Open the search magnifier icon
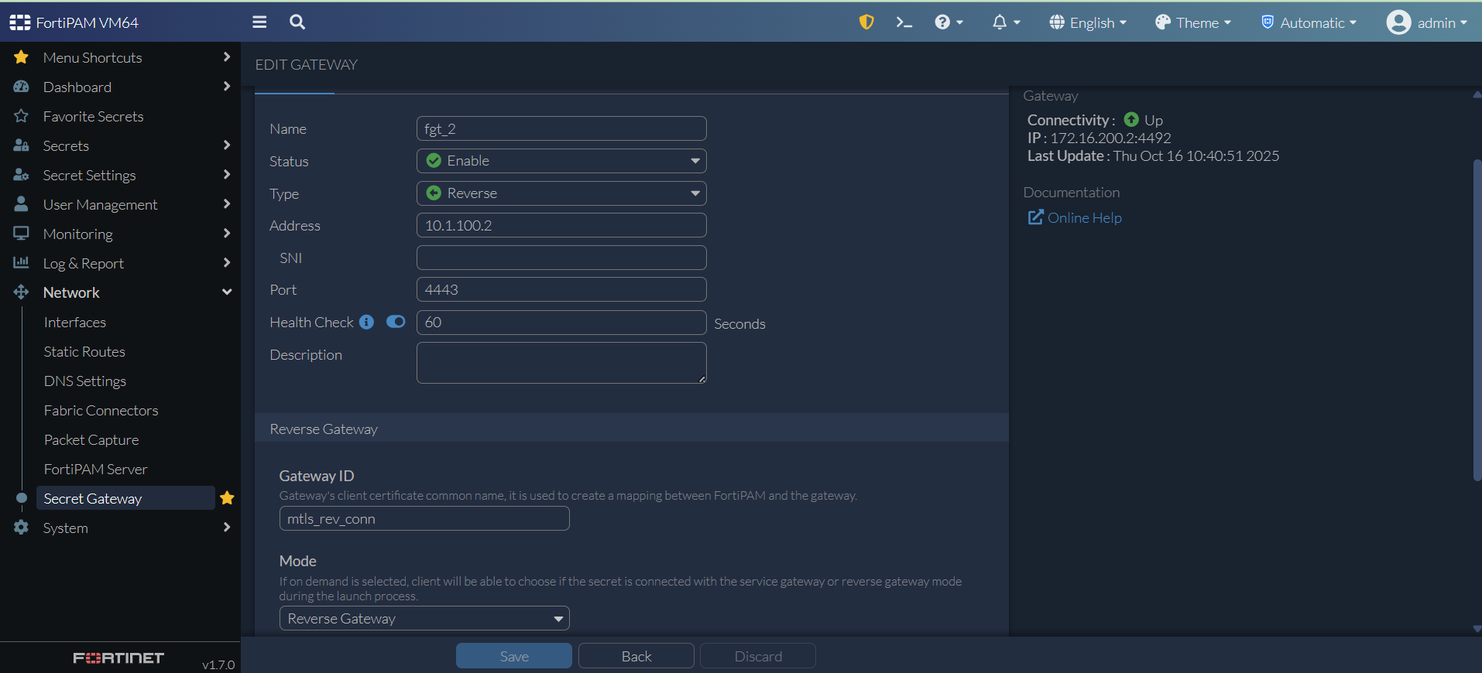1482x673 pixels. (x=297, y=22)
